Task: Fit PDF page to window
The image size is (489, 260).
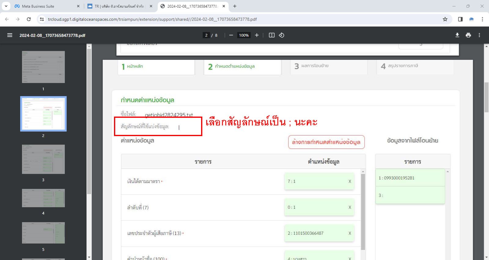Action: [272, 35]
